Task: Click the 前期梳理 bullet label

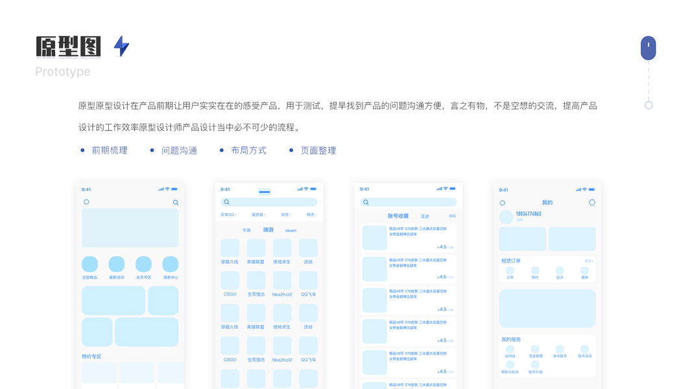Action: [110, 150]
